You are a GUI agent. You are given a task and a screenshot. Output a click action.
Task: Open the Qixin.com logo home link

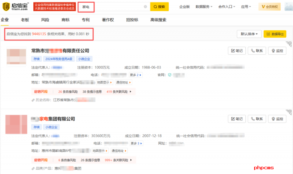tap(16, 7)
